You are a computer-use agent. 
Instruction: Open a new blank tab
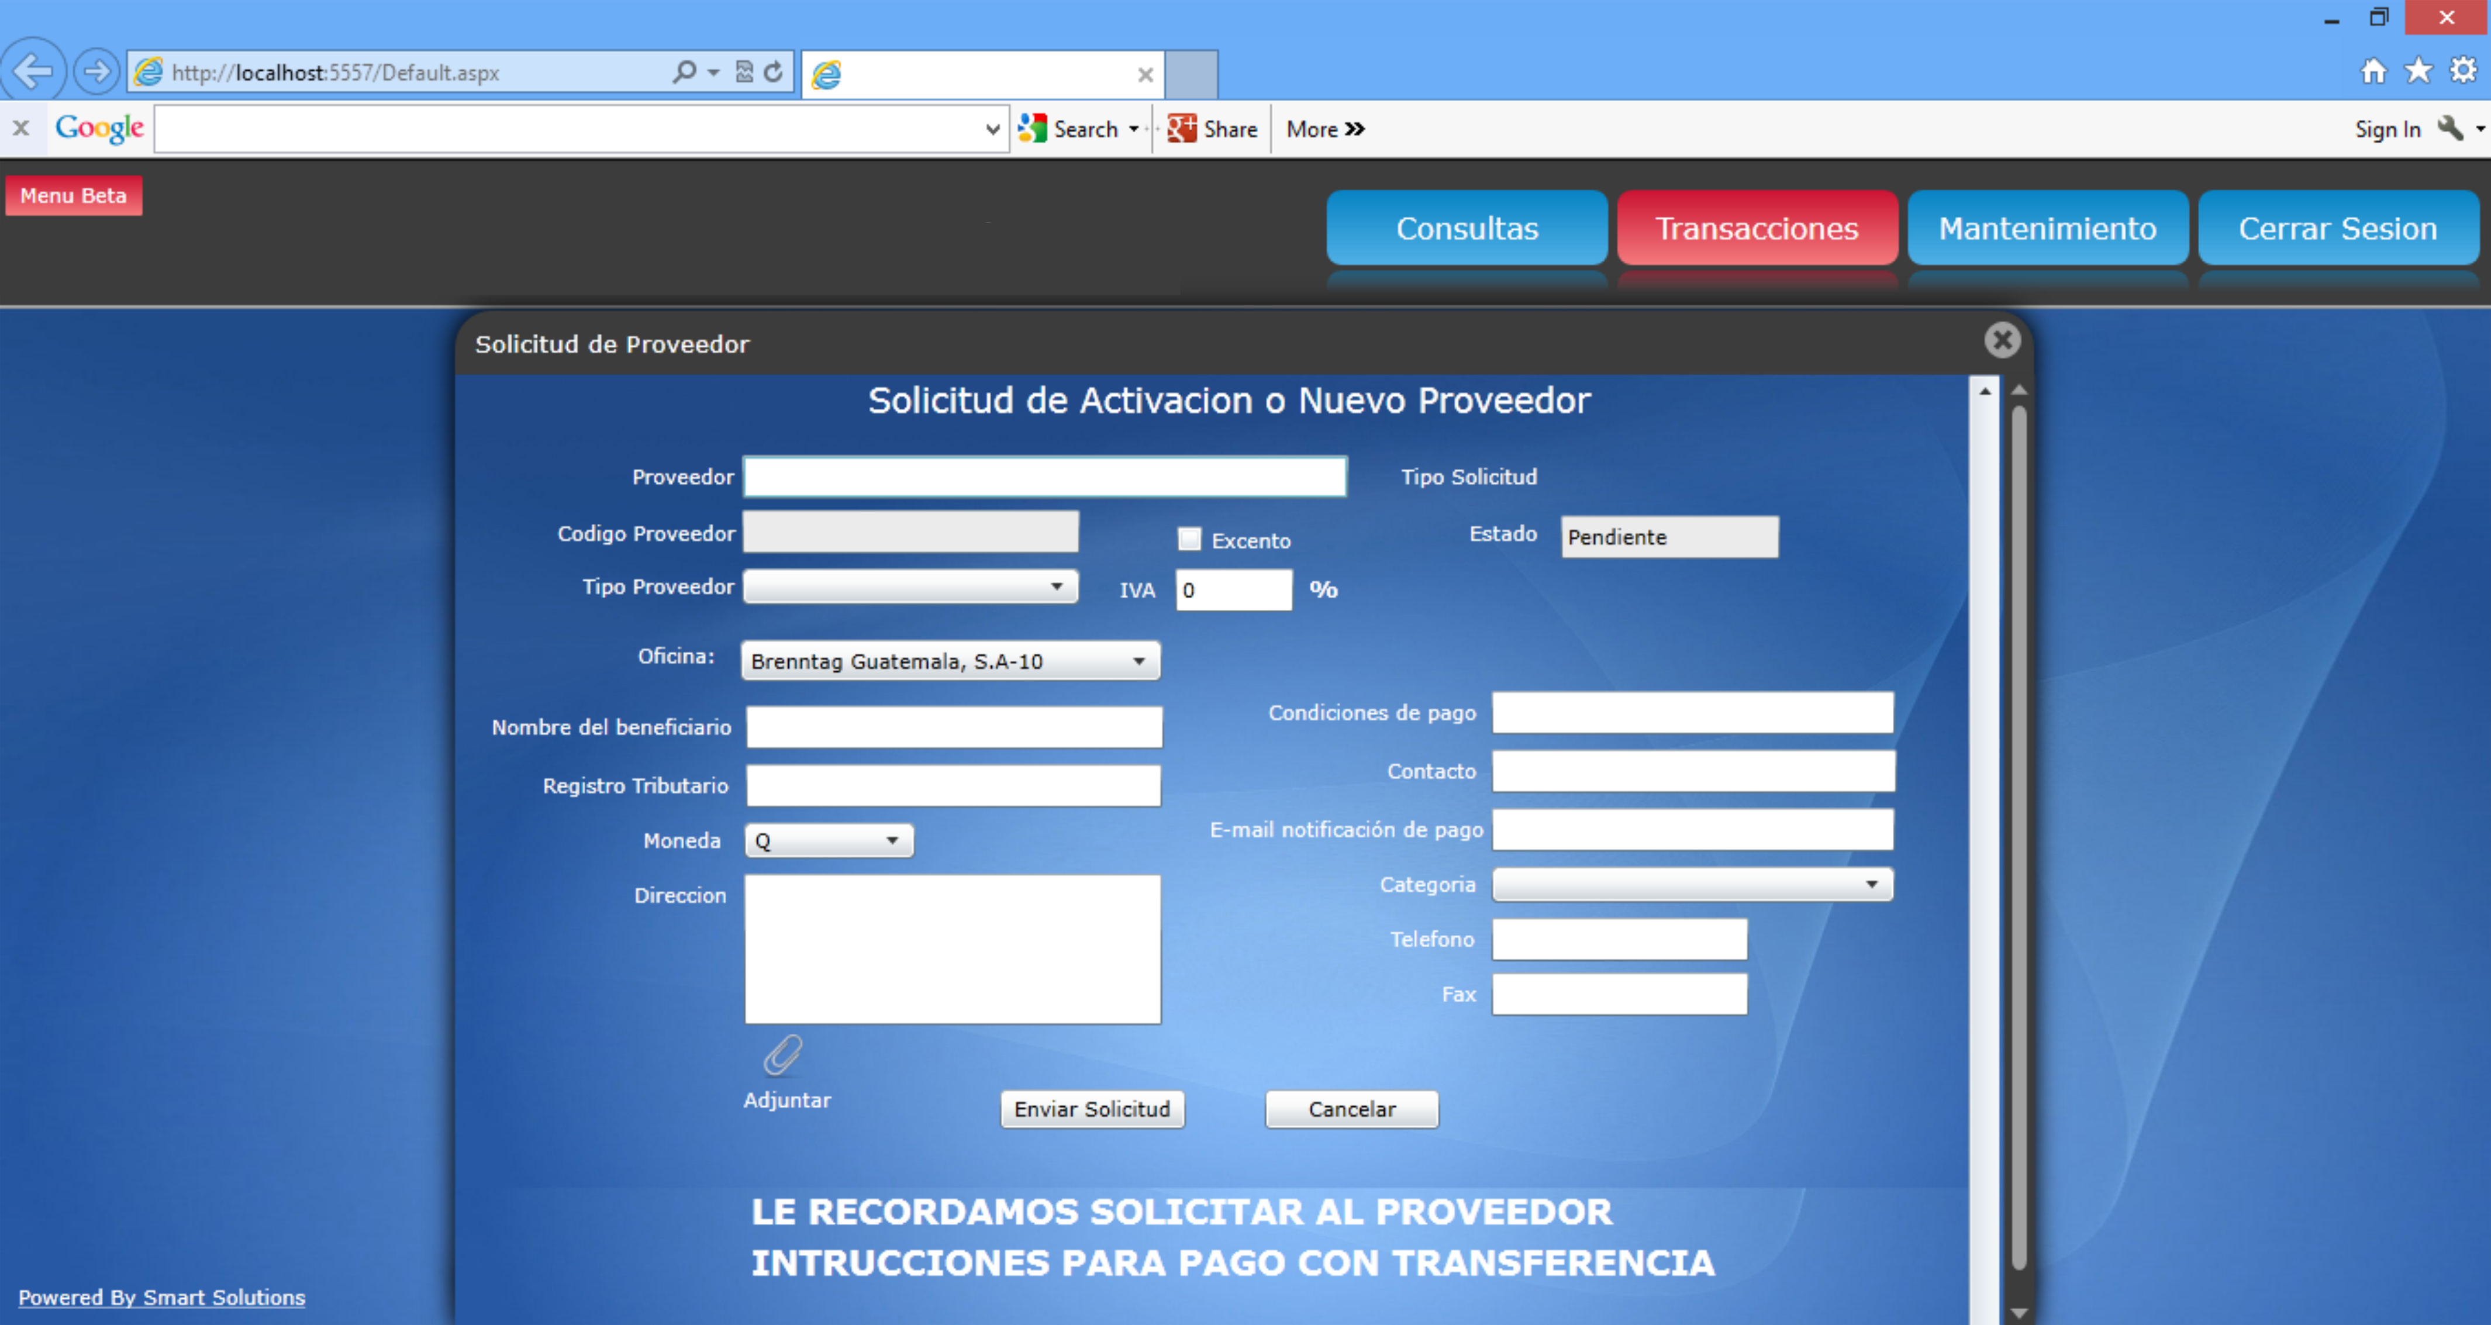click(1191, 74)
